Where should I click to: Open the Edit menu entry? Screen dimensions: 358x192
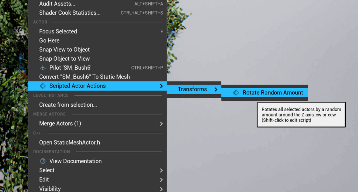coord(98,180)
